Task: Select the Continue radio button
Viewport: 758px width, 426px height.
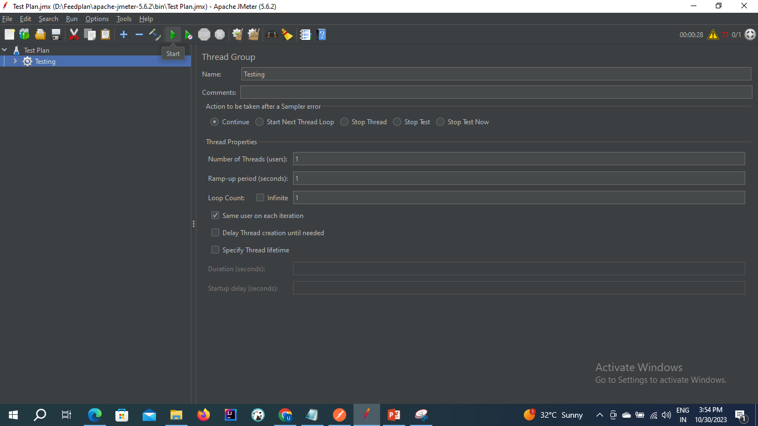Action: [215, 122]
